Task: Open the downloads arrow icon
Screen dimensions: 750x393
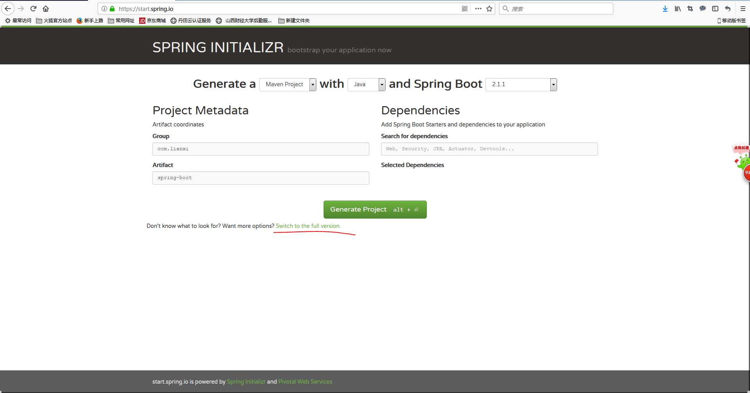Action: click(665, 9)
